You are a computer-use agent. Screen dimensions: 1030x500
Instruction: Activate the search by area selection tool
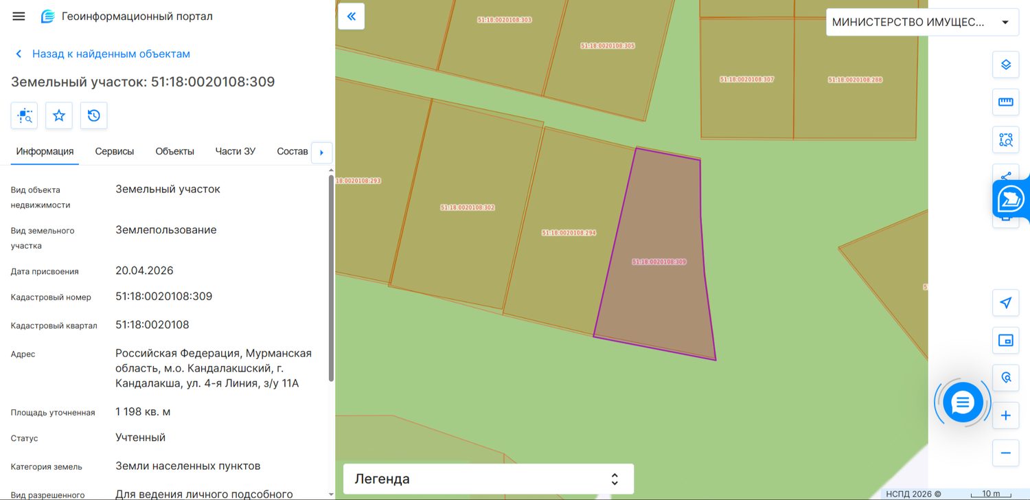tap(1005, 140)
